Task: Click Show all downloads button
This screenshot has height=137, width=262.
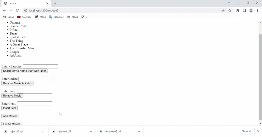Action: [247, 131]
